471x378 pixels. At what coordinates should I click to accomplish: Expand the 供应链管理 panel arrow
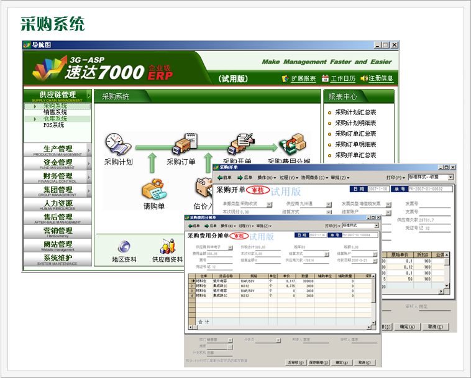[x=89, y=96]
